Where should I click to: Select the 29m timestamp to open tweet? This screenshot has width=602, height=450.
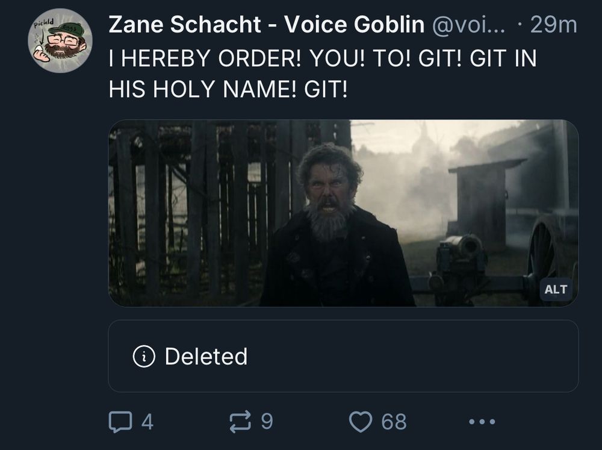click(x=554, y=25)
